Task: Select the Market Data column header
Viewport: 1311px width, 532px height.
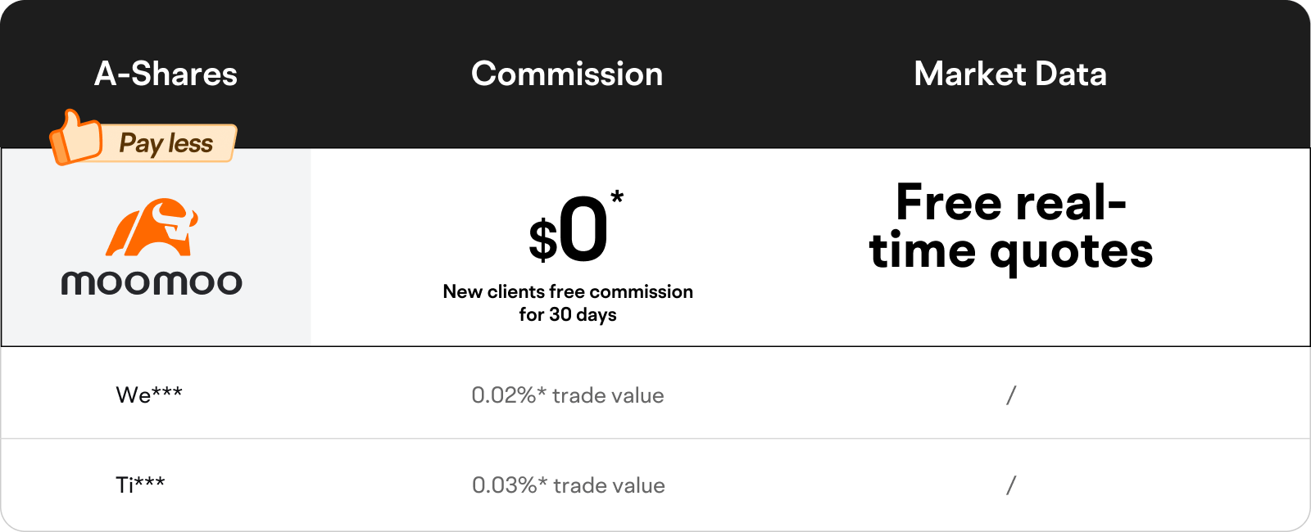Action: (1010, 74)
